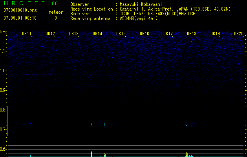Click the Observer label

[80, 4]
